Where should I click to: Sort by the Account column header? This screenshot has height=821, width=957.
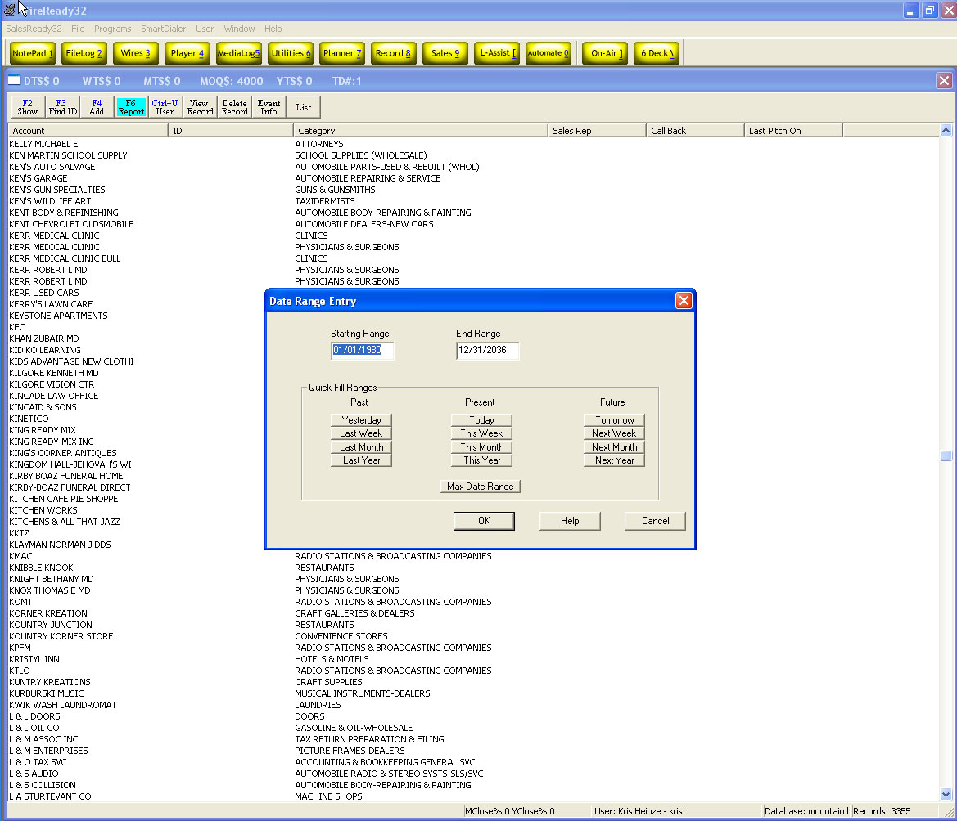pyautogui.click(x=88, y=131)
